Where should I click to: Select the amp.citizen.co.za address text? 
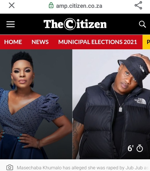pyautogui.click(x=79, y=6)
